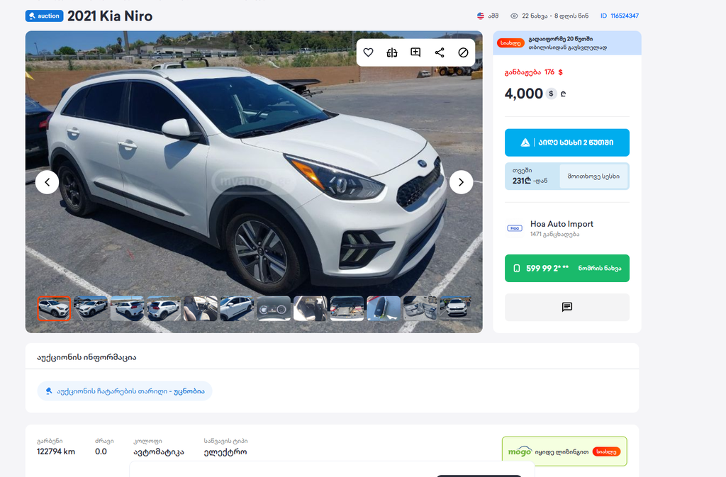Share this Kia Niro listing
The width and height of the screenshot is (726, 477).
[440, 52]
